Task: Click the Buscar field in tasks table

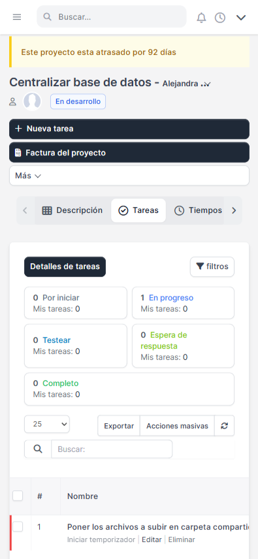Action: (112, 449)
